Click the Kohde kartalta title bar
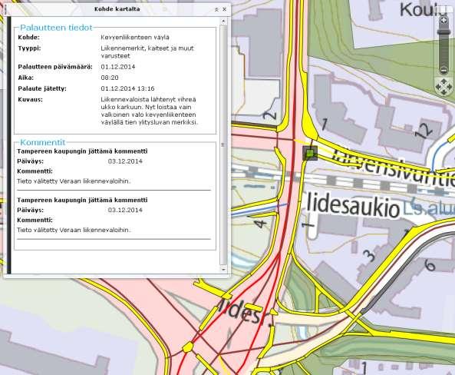 click(117, 9)
